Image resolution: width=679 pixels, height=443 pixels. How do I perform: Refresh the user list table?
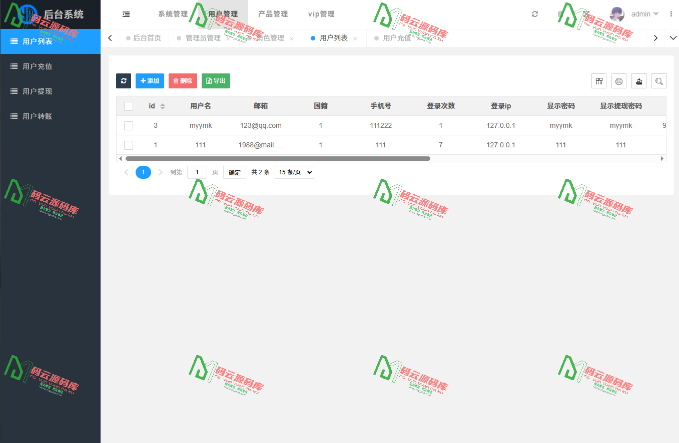point(124,80)
